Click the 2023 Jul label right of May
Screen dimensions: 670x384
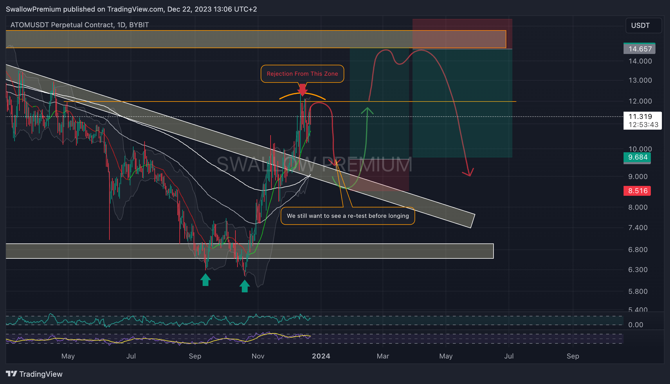click(131, 356)
